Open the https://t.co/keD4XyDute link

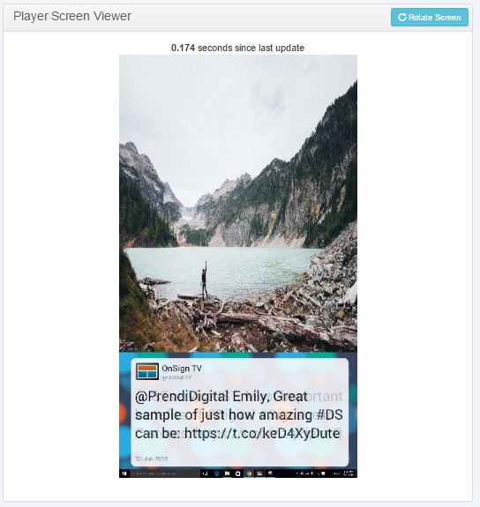coord(262,433)
